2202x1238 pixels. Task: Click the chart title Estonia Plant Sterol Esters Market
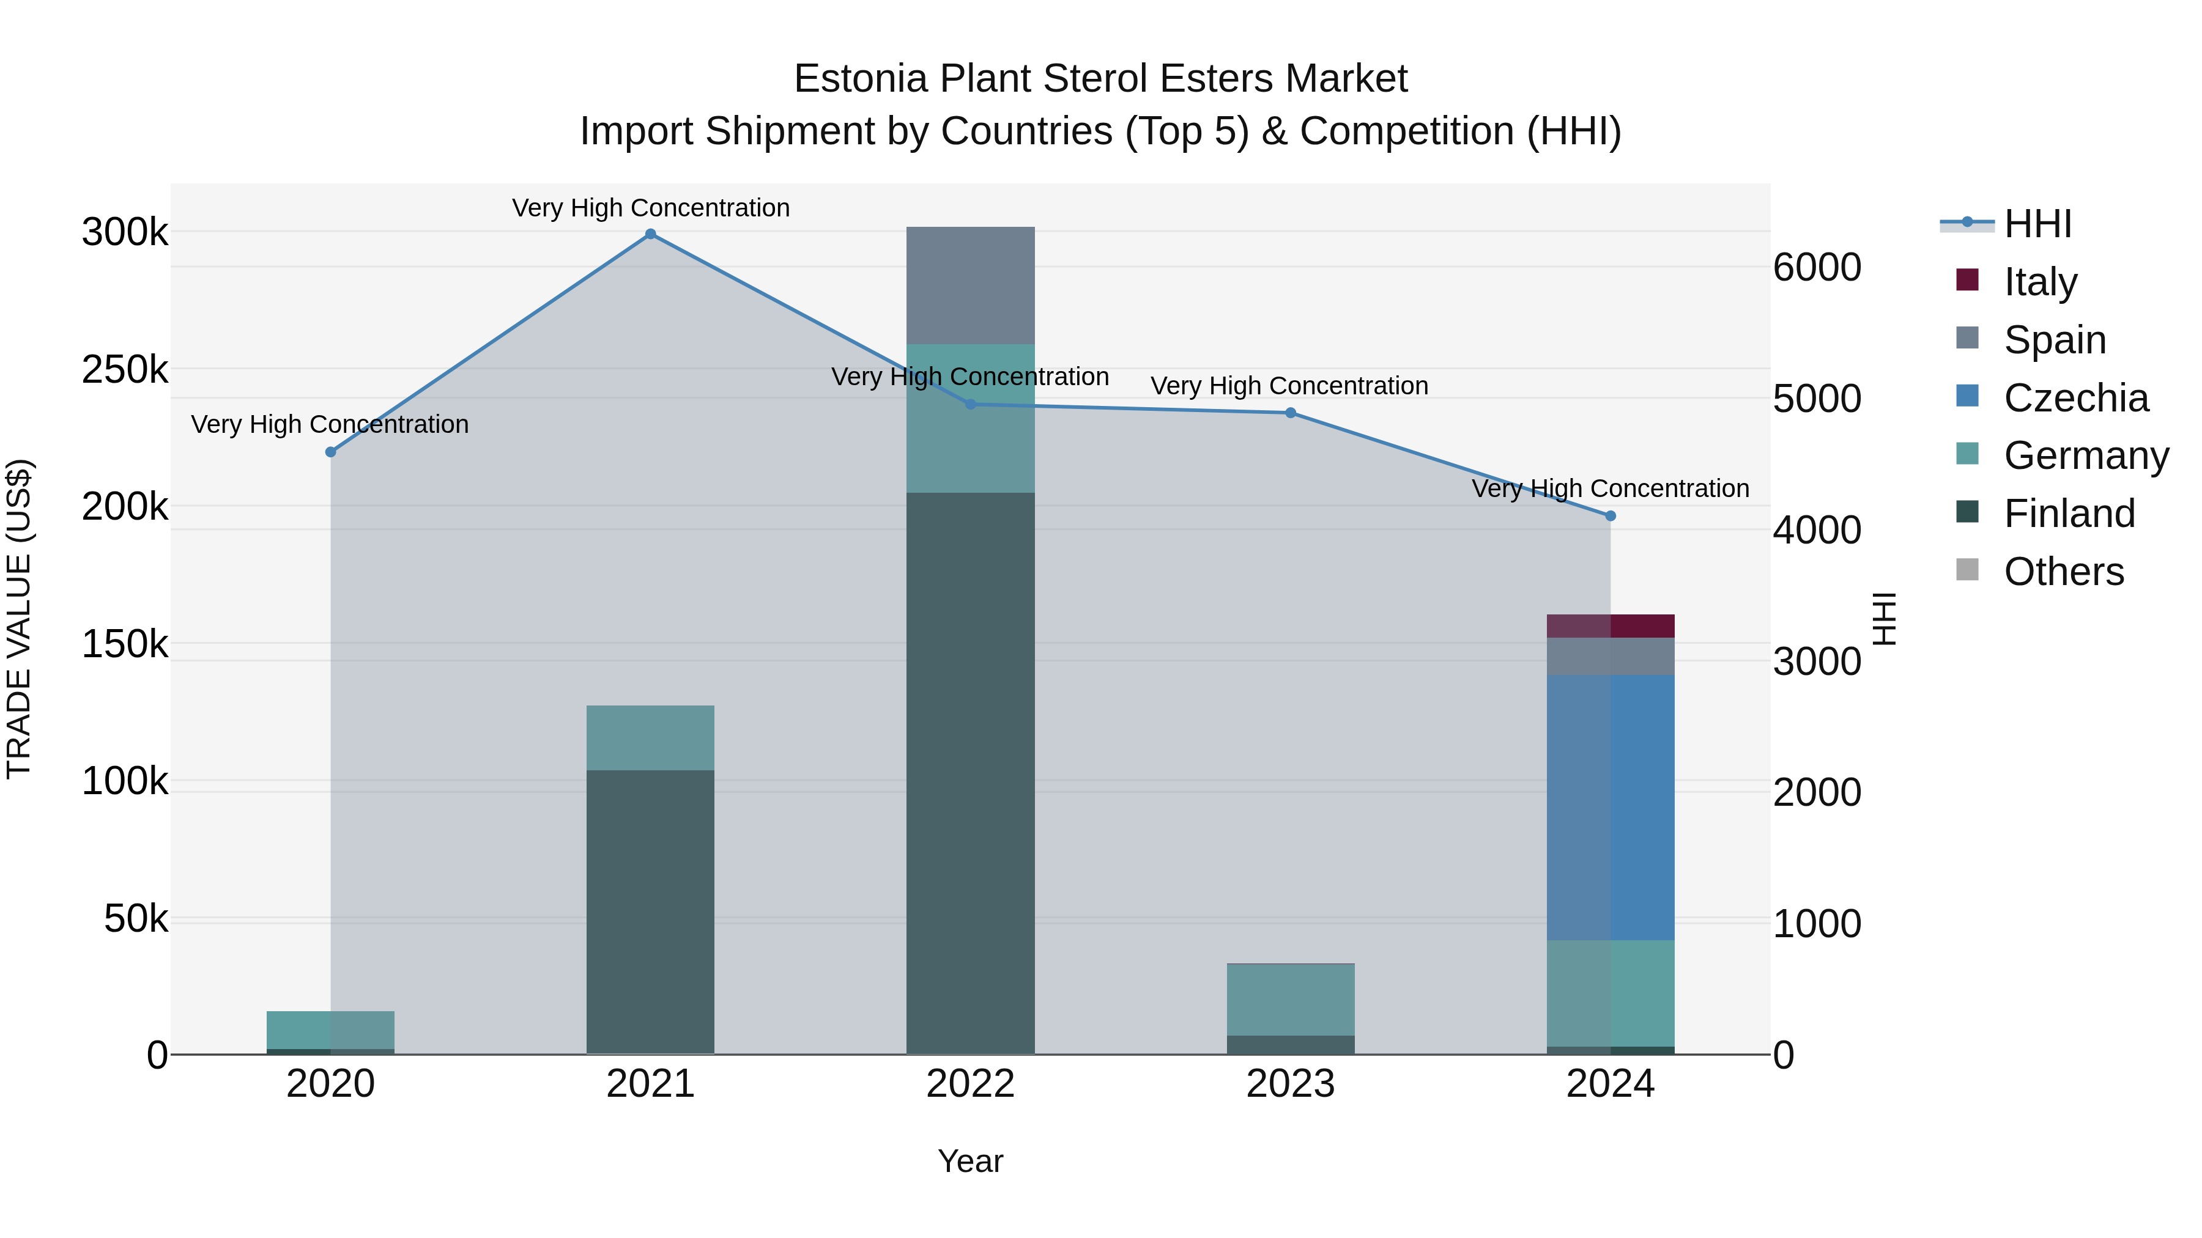(1100, 79)
